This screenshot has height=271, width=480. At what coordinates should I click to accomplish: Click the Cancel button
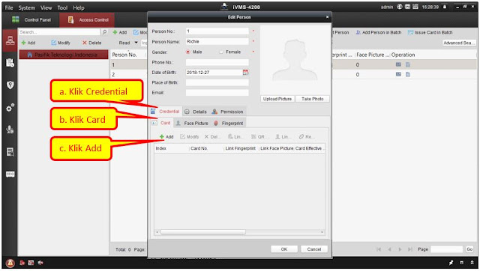314,249
